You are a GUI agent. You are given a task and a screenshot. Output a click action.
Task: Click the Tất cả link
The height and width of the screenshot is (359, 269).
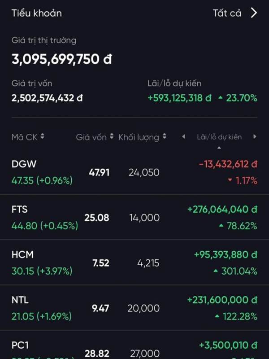pos(227,13)
